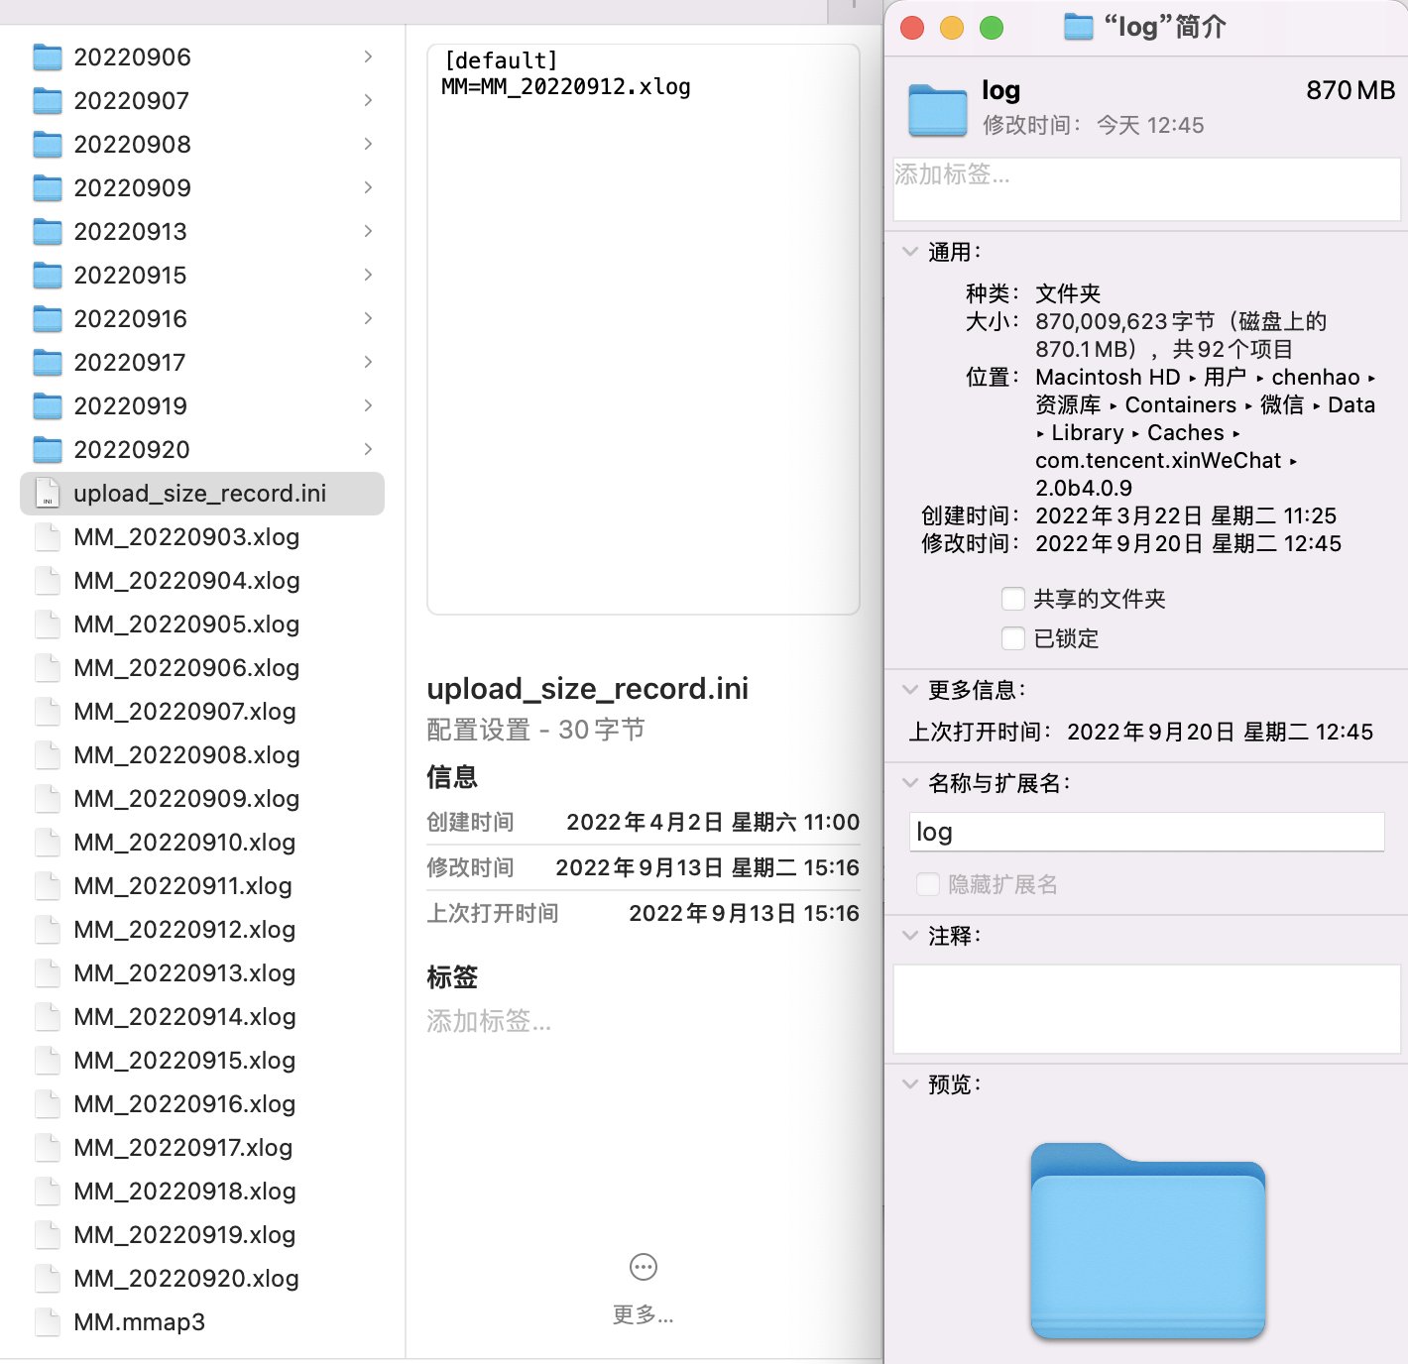Click the folder preview thumbnail

pos(1147,1244)
